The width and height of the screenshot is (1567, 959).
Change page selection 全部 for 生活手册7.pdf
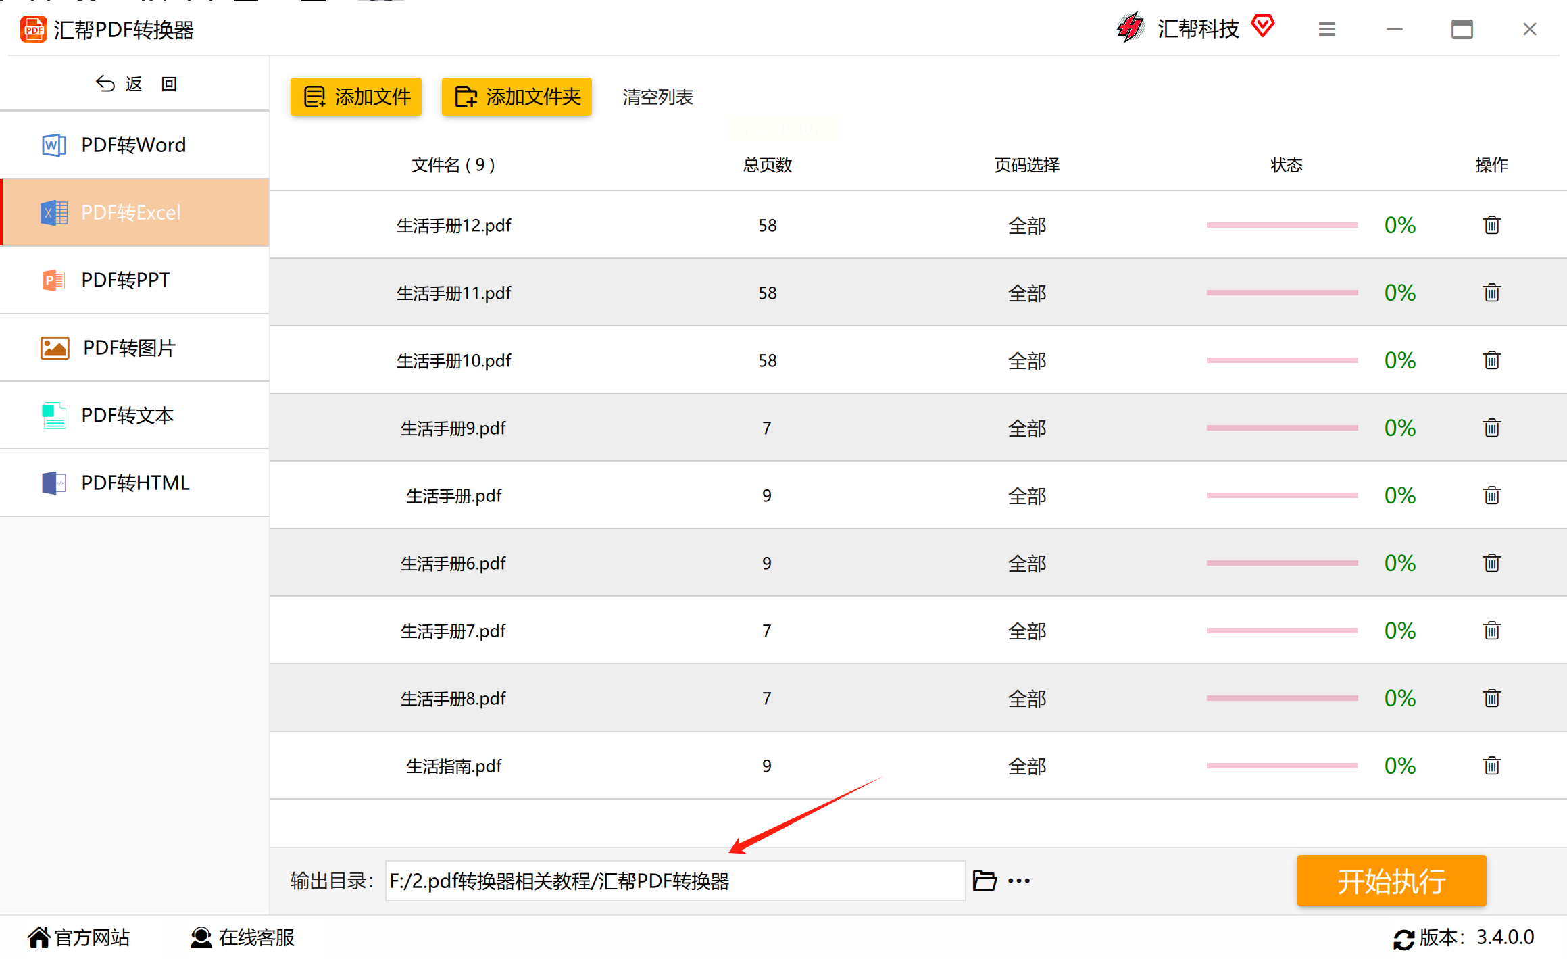(x=1026, y=631)
